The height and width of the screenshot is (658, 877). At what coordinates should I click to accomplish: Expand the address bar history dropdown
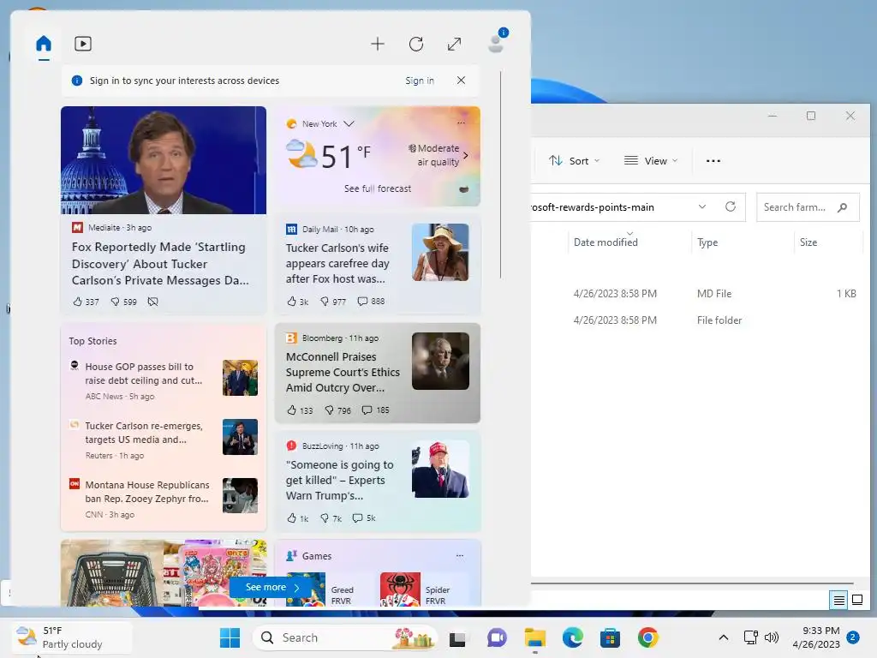click(x=702, y=207)
